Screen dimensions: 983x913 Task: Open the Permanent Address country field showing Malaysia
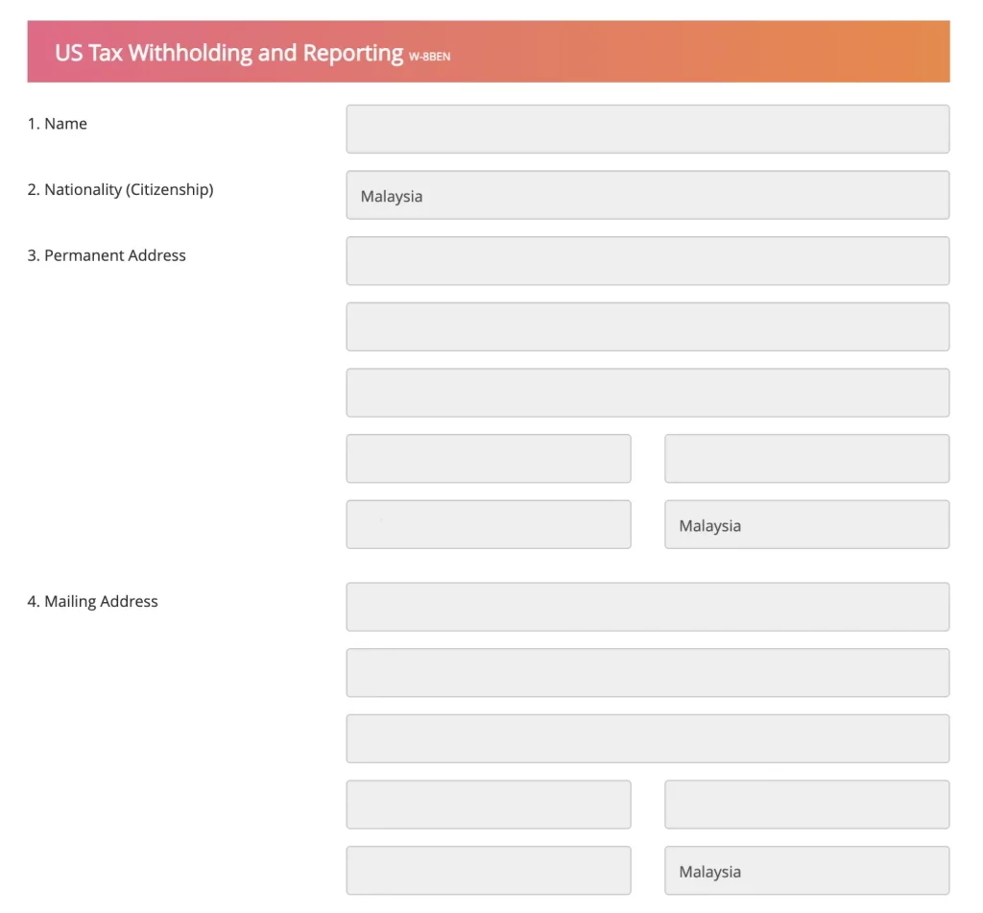coord(806,525)
